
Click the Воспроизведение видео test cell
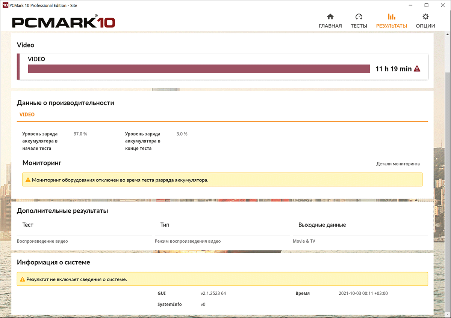click(42, 241)
